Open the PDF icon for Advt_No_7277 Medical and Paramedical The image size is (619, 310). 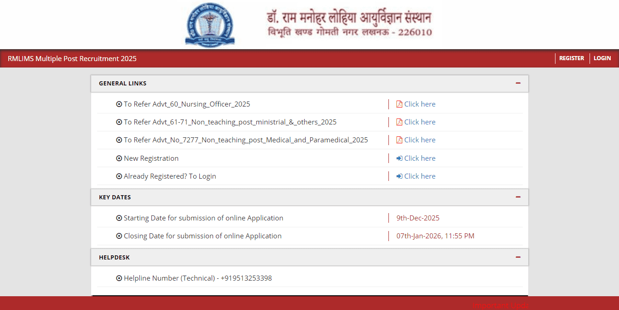click(x=399, y=140)
